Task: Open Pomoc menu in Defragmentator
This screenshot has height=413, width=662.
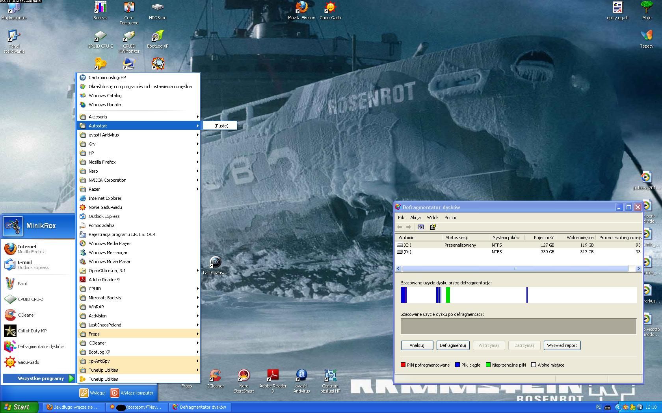Action: (x=451, y=218)
